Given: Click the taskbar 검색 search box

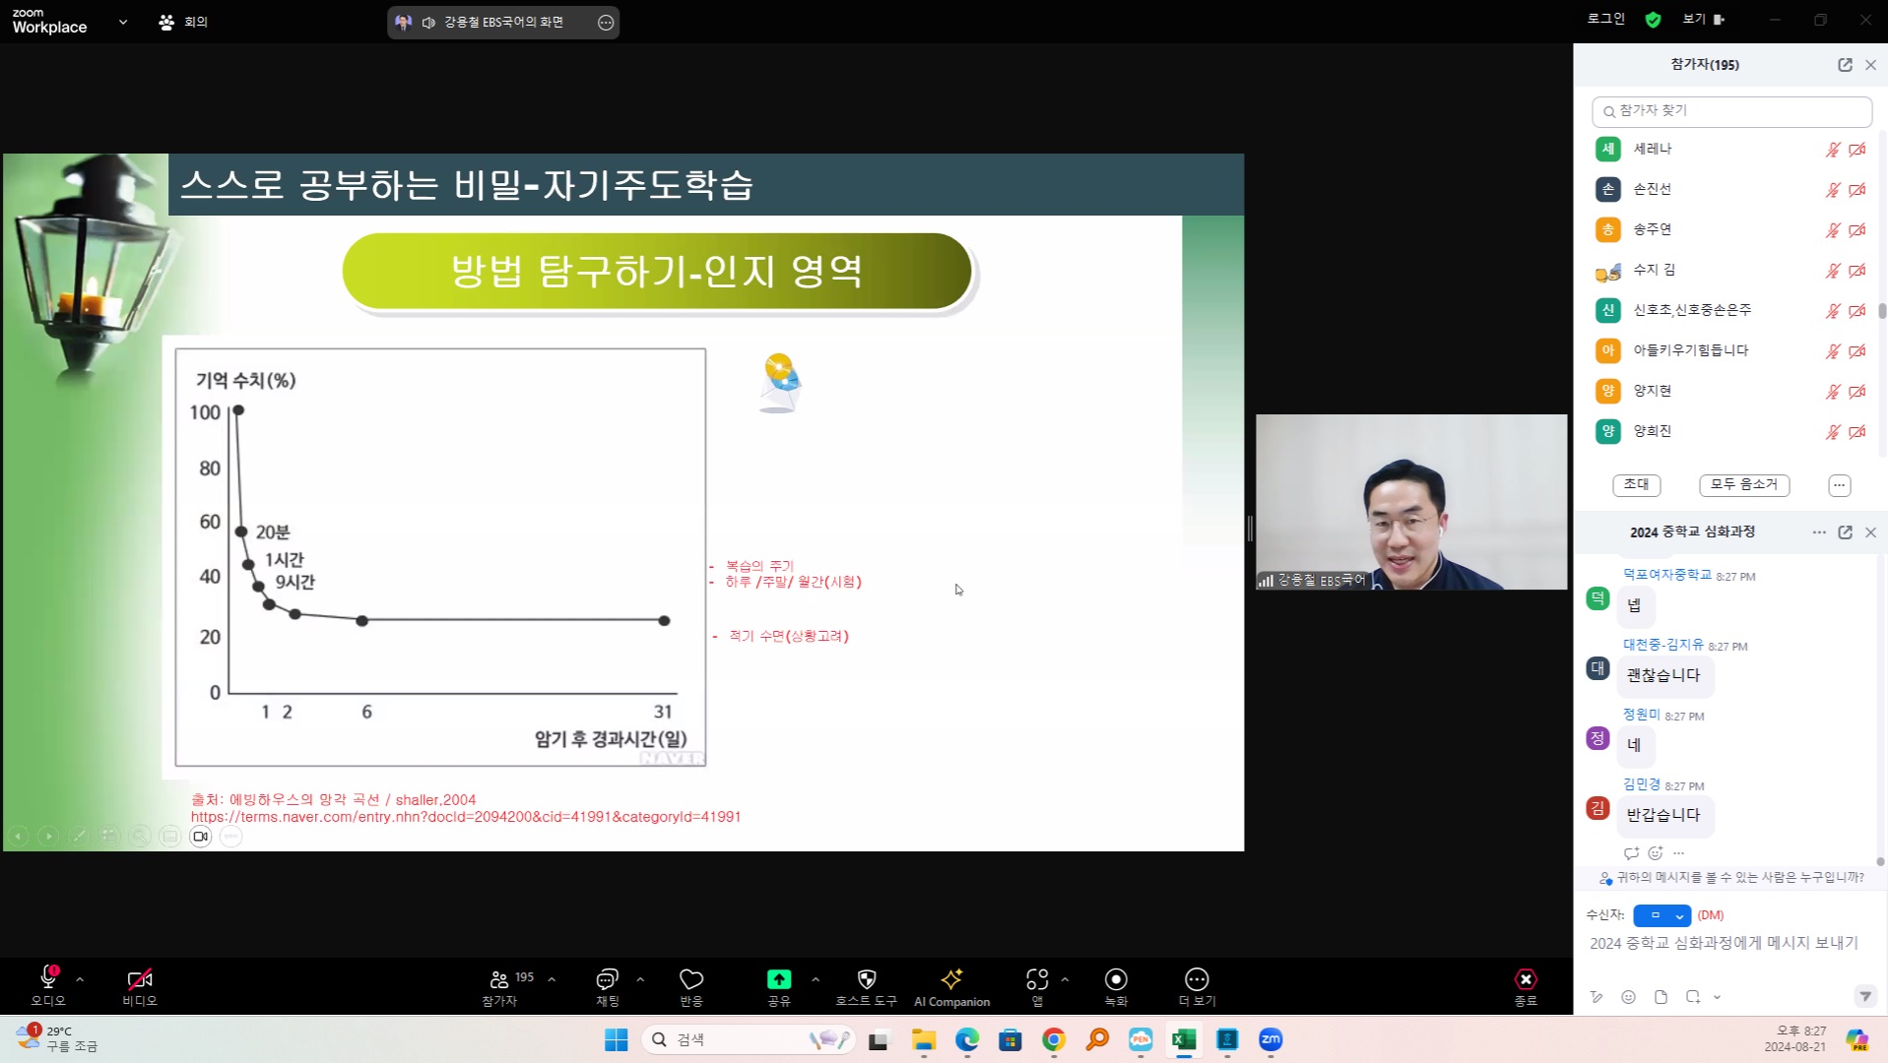Looking at the screenshot, I should click(749, 1039).
